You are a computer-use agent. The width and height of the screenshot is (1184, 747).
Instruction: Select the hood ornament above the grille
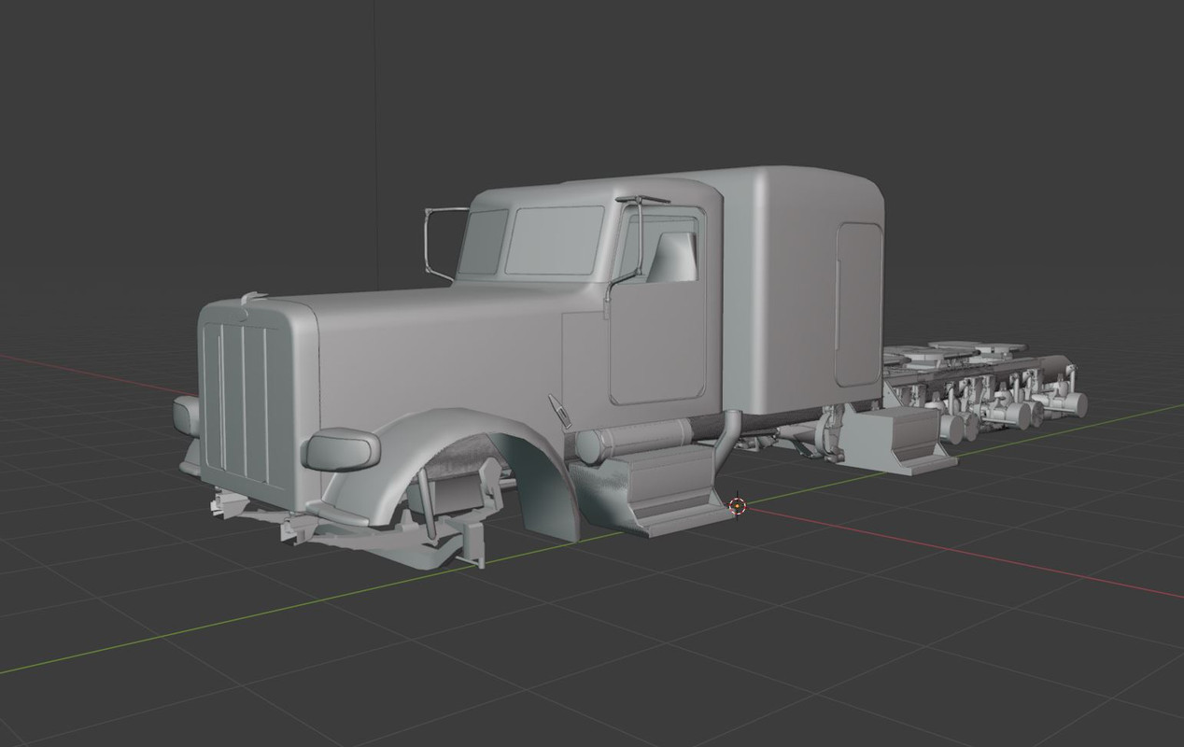[253, 299]
